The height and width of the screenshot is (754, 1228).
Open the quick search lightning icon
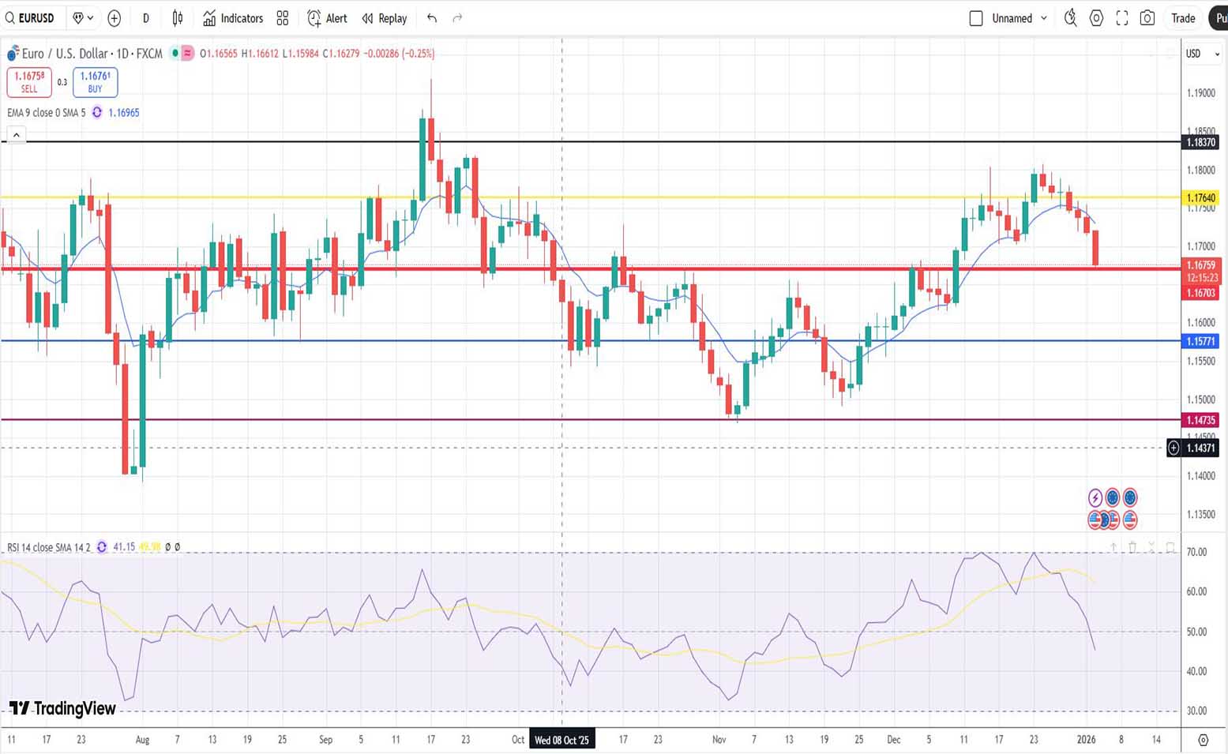[1070, 18]
